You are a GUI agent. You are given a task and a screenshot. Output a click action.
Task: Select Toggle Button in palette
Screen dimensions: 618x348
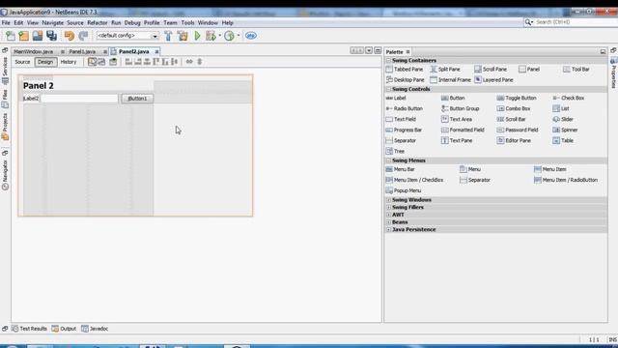(x=517, y=98)
